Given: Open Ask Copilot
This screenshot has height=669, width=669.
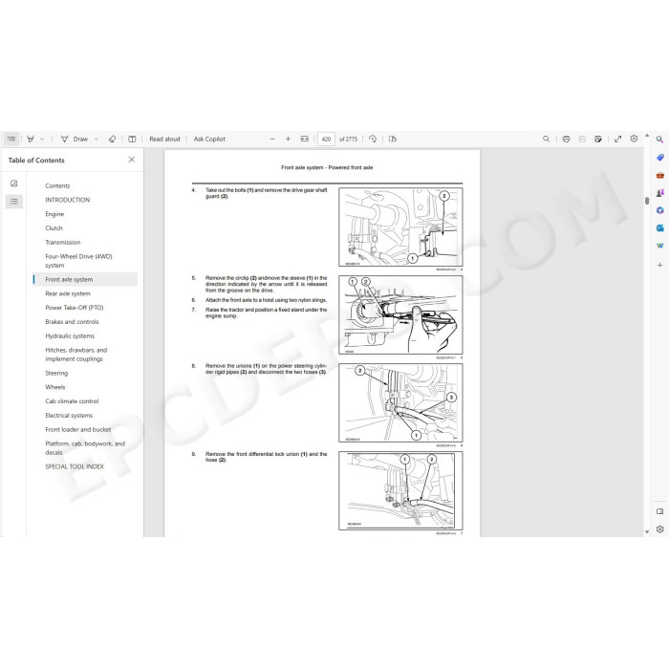Looking at the screenshot, I should [x=209, y=140].
